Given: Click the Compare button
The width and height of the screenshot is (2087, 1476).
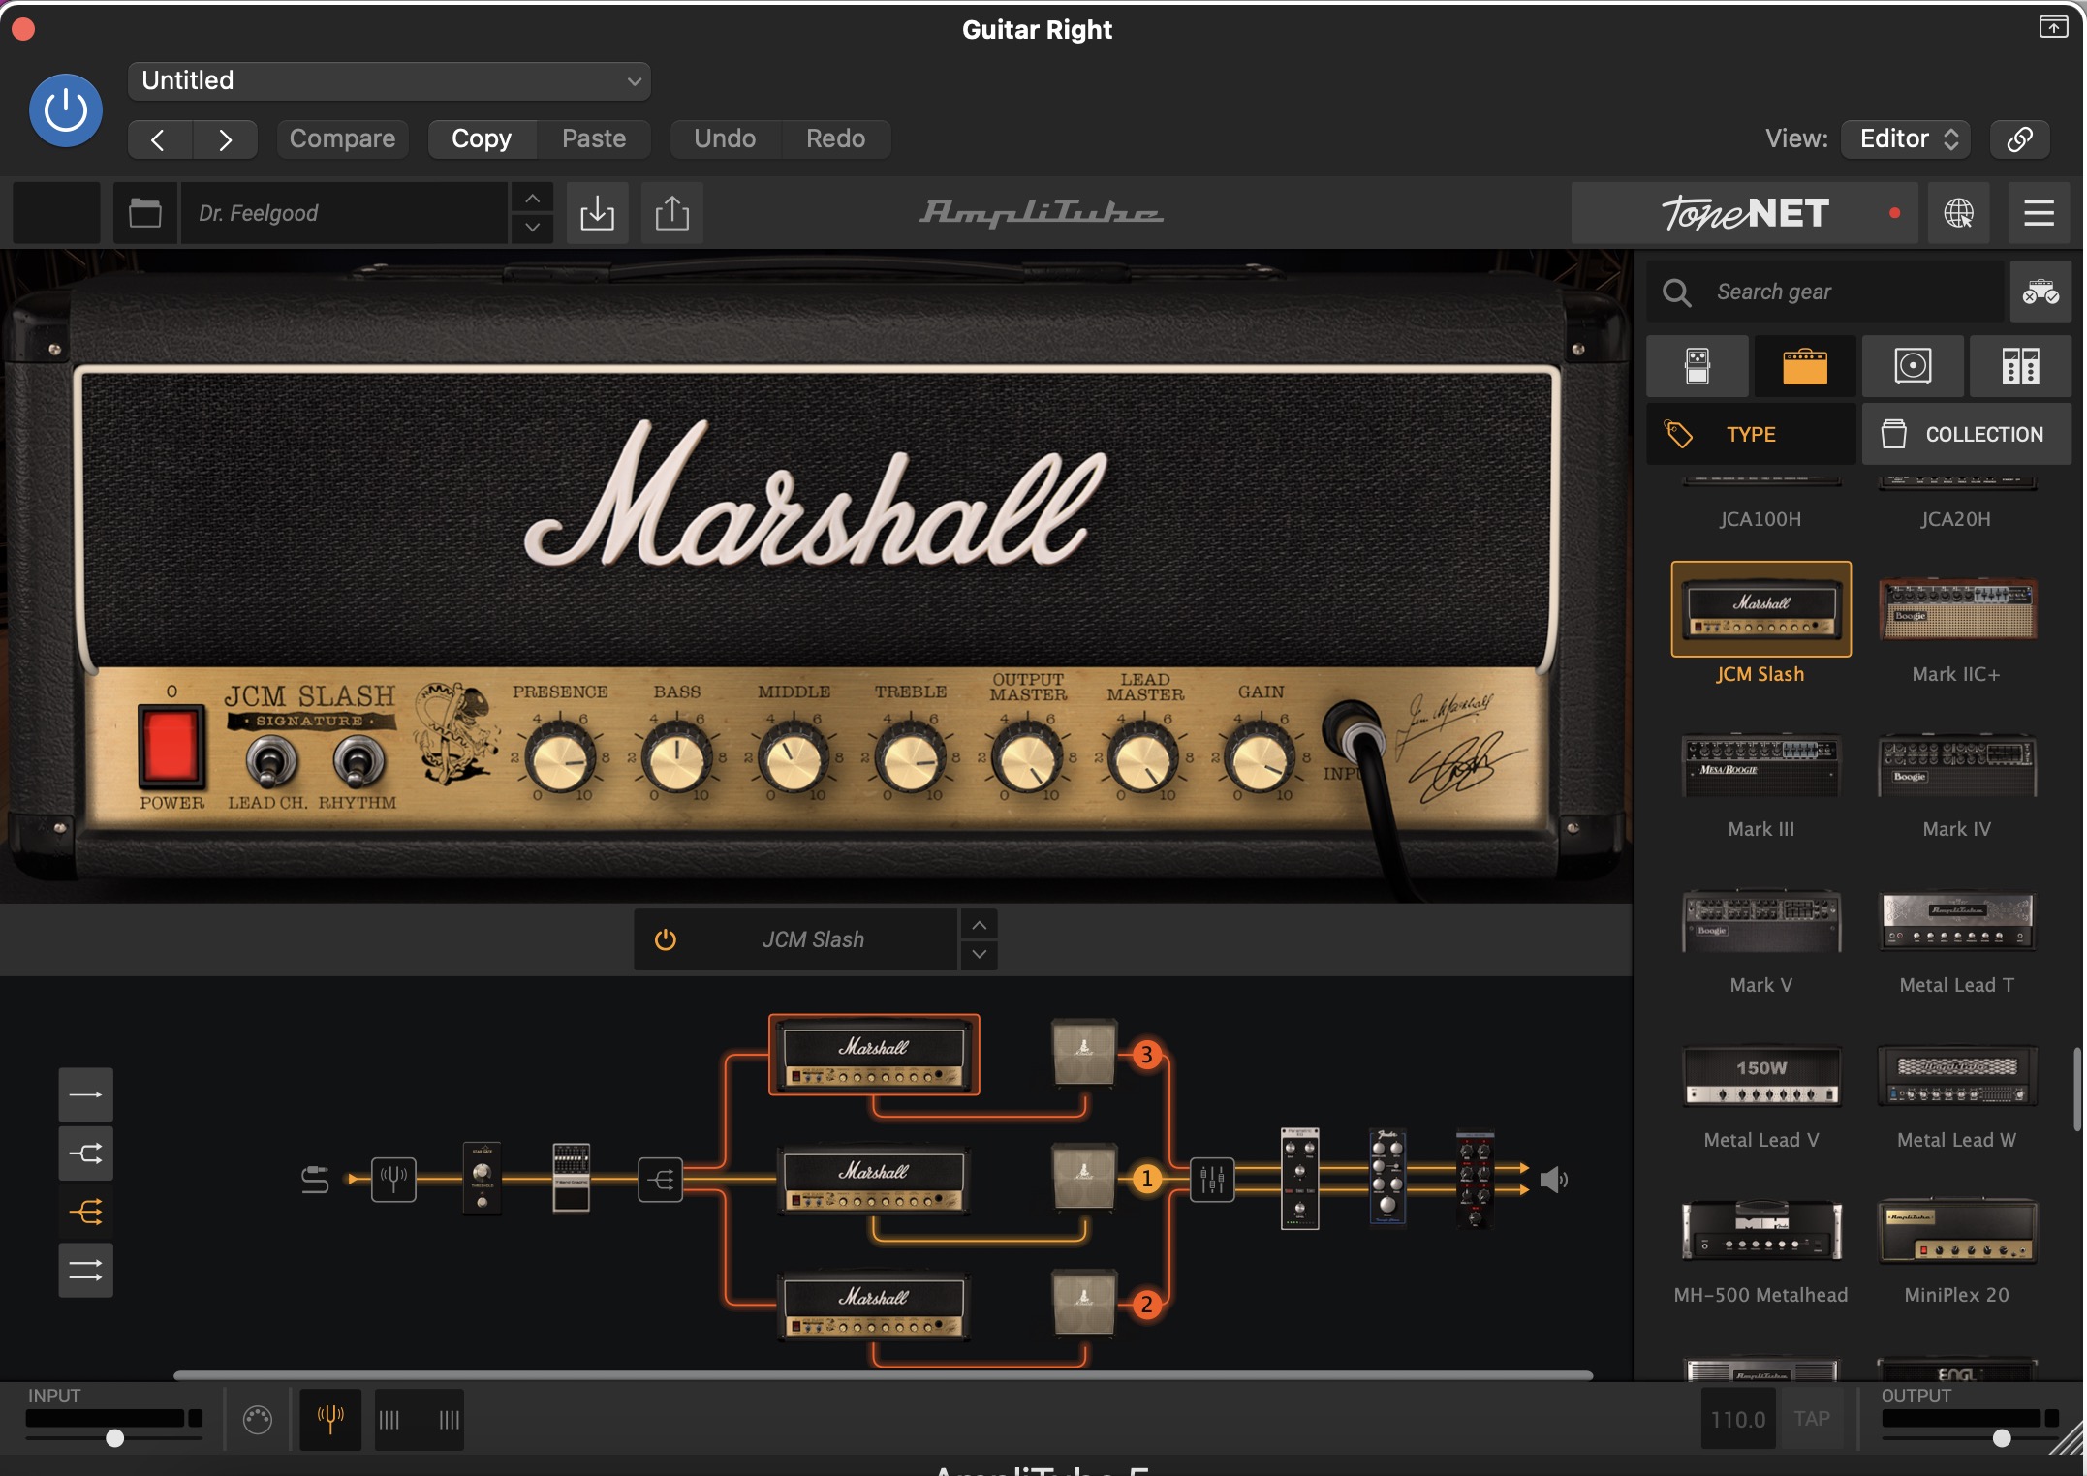Looking at the screenshot, I should [x=342, y=138].
